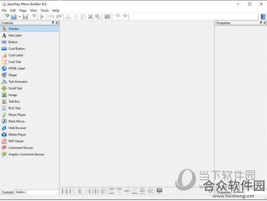Open the File menu
The height and width of the screenshot is (201, 267).
(4, 10)
